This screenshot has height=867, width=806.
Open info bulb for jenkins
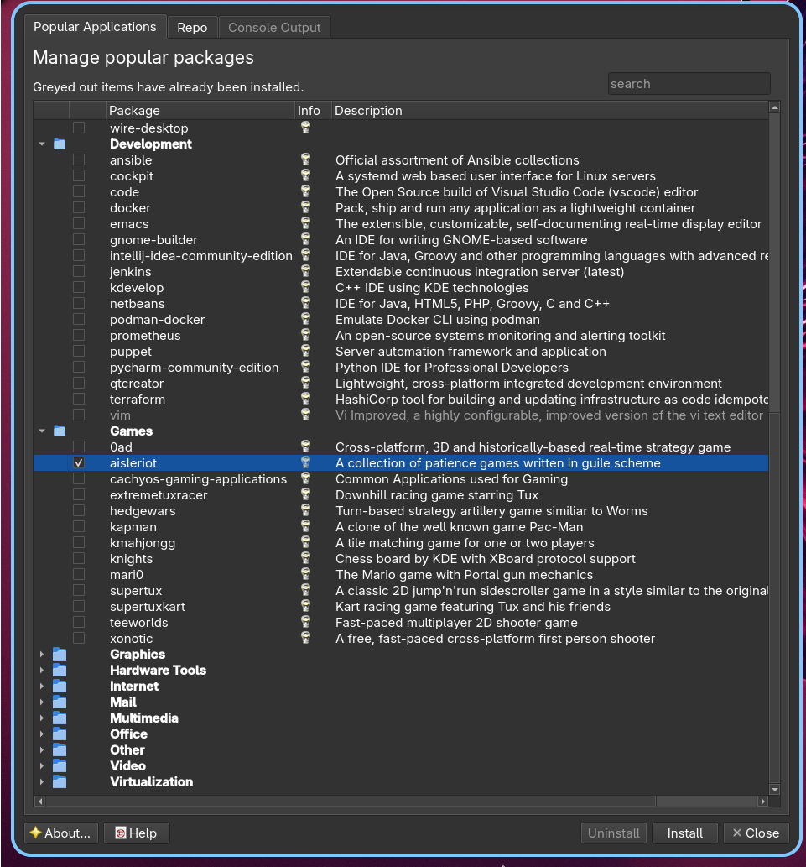tap(305, 271)
